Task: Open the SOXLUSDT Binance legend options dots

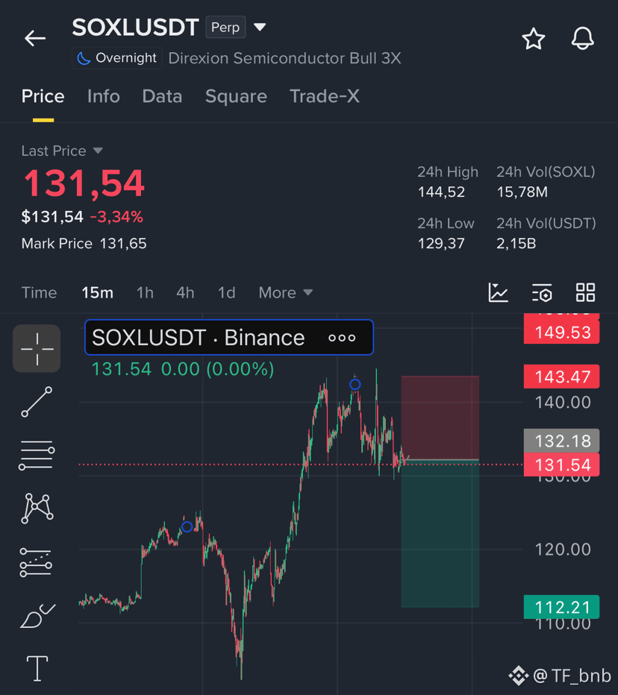Action: pos(342,338)
